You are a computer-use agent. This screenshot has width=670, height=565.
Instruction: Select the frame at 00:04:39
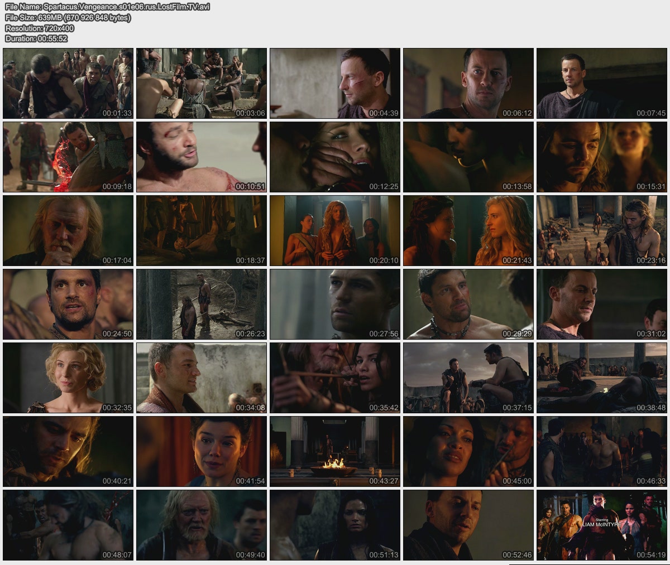coord(335,83)
